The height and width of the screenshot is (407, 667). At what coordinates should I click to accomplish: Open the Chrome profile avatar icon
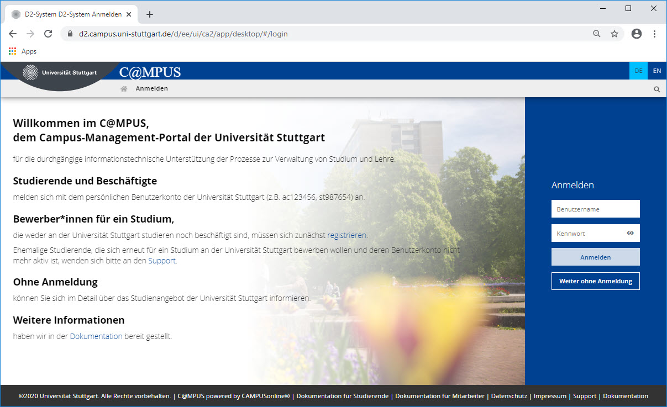coord(637,34)
